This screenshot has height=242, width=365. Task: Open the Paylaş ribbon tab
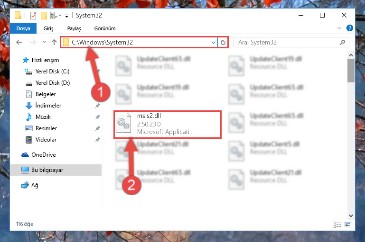74,28
